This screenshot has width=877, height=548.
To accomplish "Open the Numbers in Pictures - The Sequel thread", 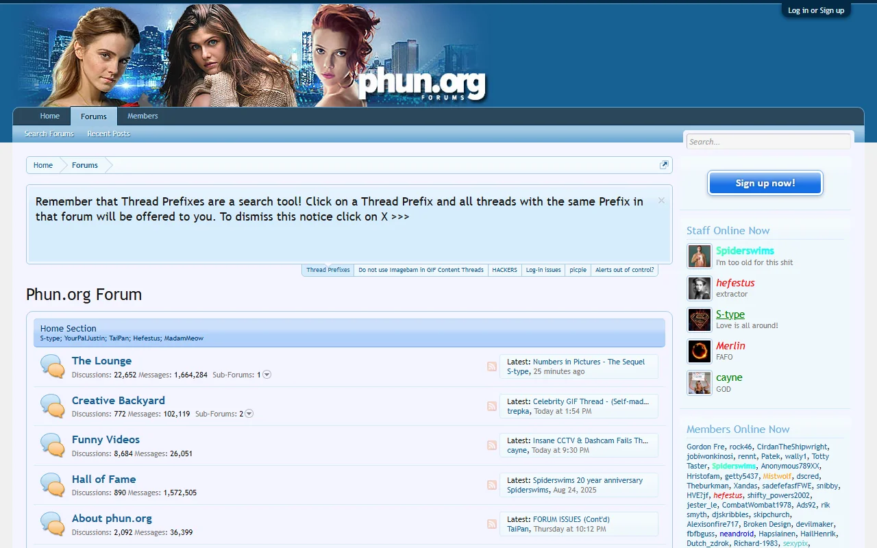I will [582, 362].
